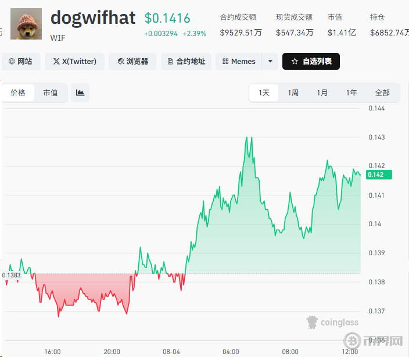Click the +2.39% change percentage
The width and height of the screenshot is (409, 357).
pos(194,34)
